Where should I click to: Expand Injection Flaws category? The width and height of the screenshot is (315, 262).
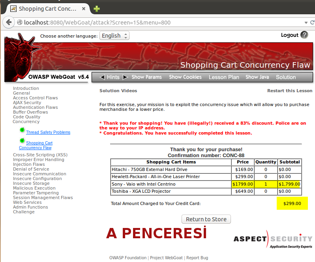(x=29, y=164)
